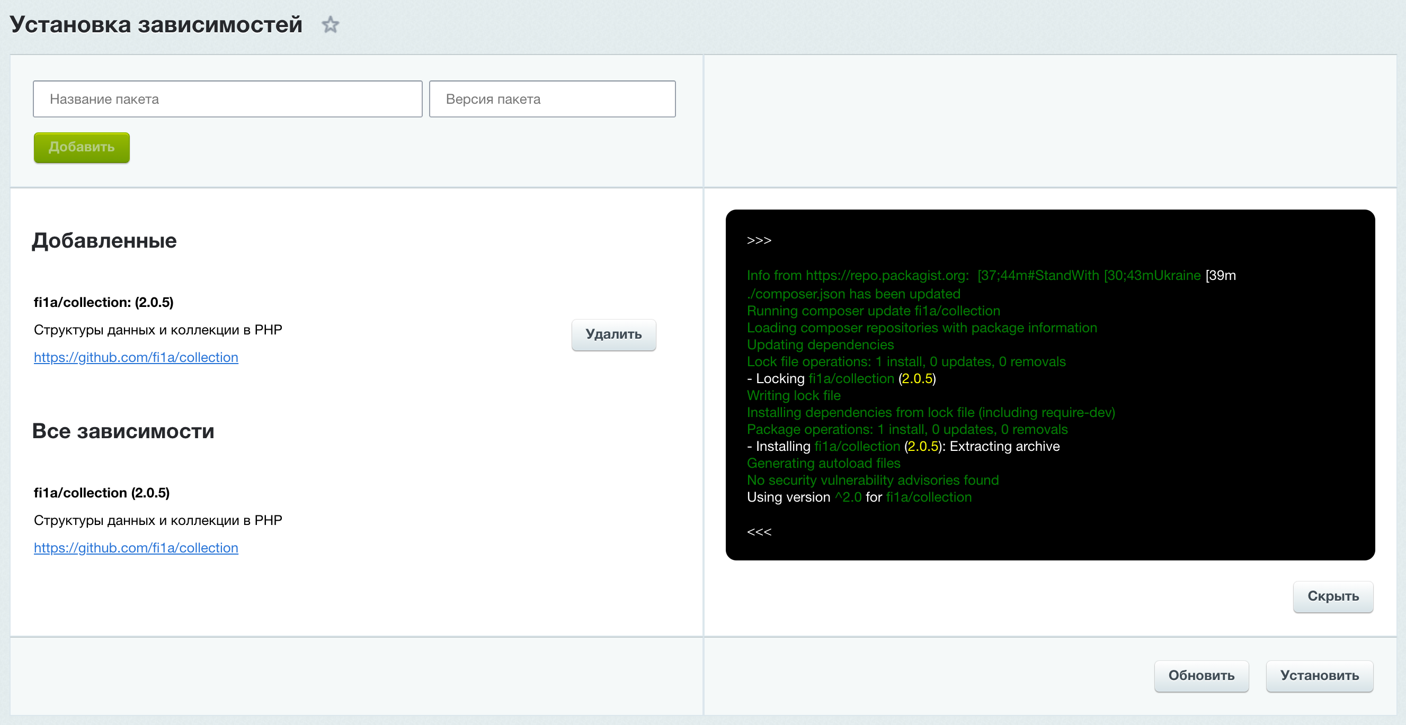Click the Установка зависимостей page title
The width and height of the screenshot is (1406, 725).
(156, 24)
